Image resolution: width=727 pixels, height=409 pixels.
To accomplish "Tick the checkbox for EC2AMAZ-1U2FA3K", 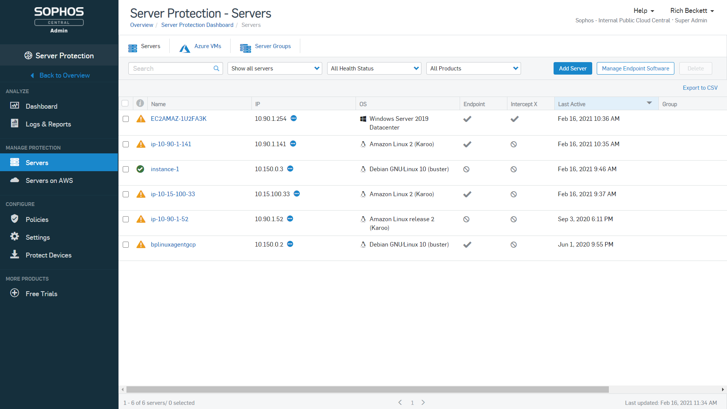I will (x=126, y=119).
